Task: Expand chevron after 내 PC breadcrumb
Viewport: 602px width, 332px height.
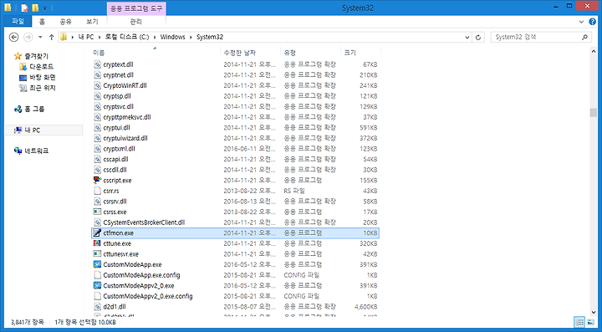Action: (x=99, y=37)
